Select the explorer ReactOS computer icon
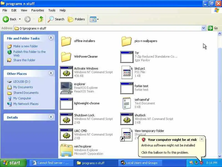Screen dimensions: 222x167 [66, 88]
